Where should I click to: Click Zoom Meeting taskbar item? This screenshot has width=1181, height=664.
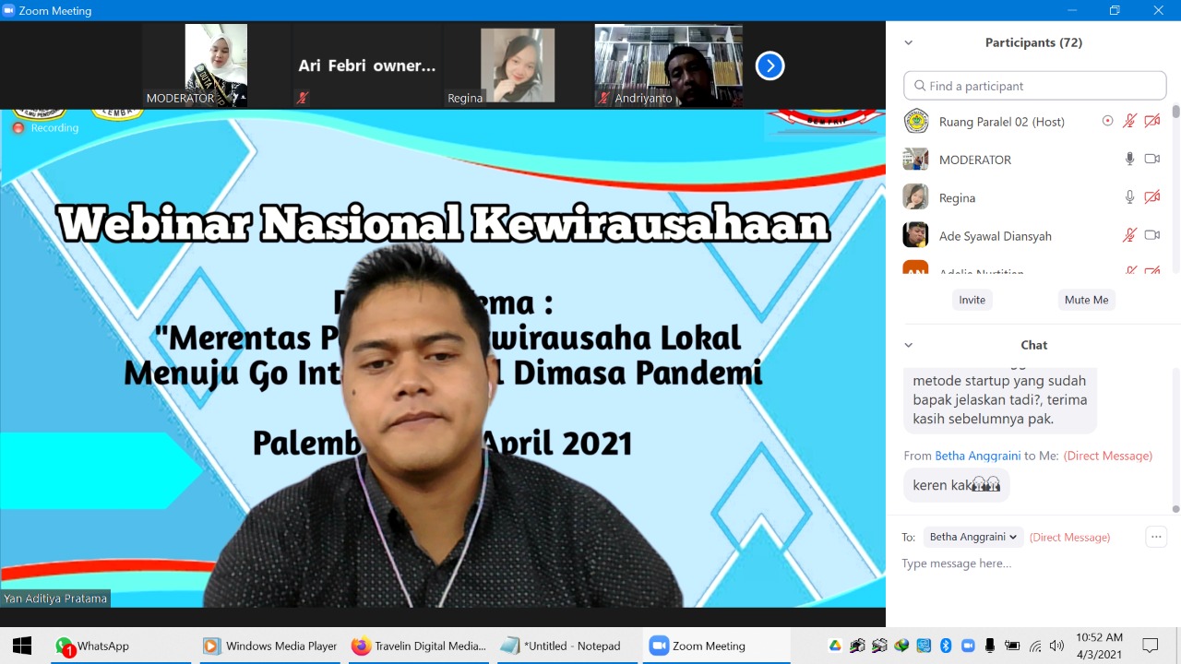coord(716,646)
